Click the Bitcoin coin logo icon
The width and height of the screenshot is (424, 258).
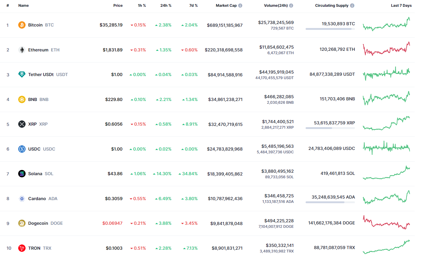[x=22, y=25]
